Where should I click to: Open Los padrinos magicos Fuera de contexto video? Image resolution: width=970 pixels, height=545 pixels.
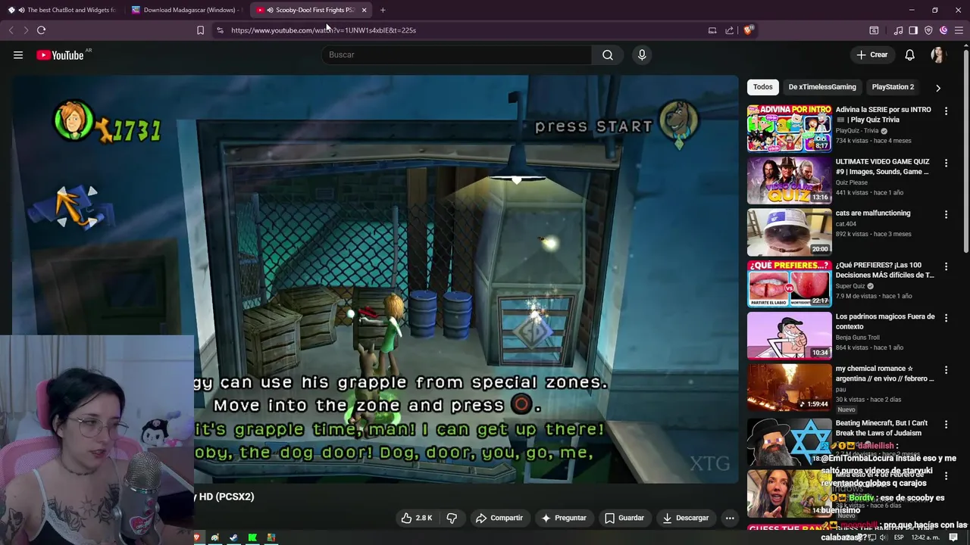[x=841, y=335]
